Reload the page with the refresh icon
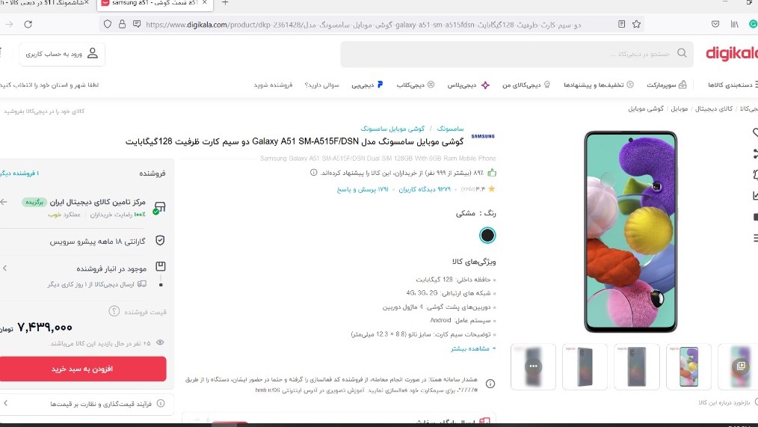The width and height of the screenshot is (758, 427). pyautogui.click(x=28, y=24)
